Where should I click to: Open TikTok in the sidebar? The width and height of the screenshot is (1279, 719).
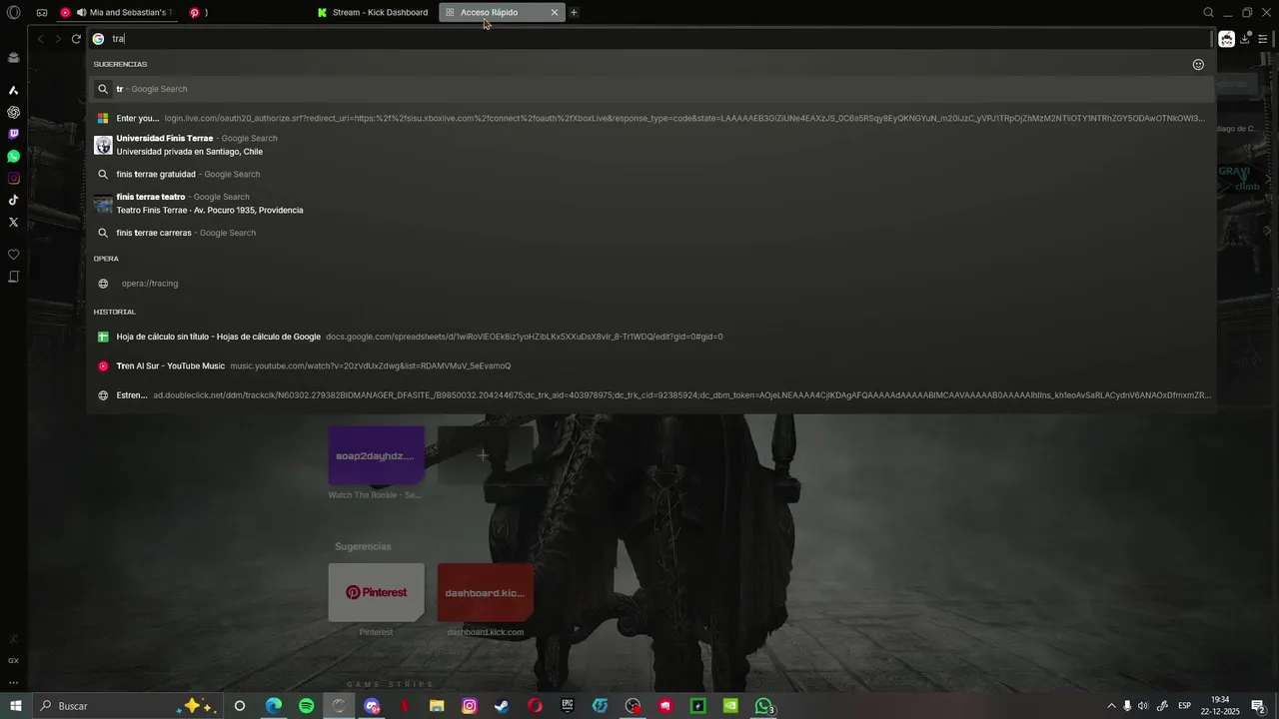click(x=14, y=200)
